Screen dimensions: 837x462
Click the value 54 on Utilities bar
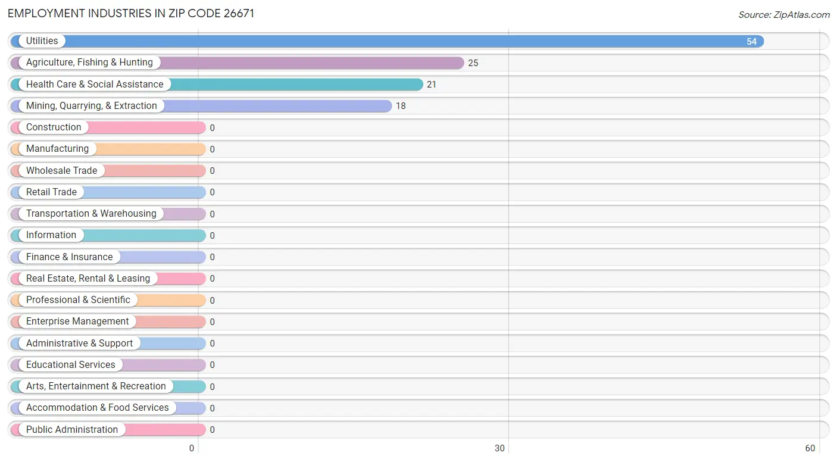click(752, 42)
